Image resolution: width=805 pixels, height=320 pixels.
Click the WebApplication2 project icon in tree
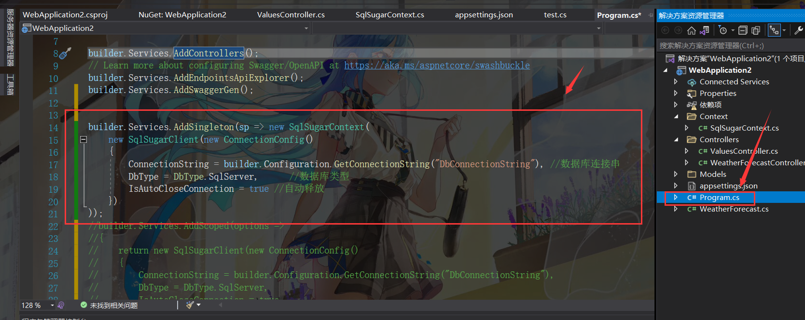(681, 70)
